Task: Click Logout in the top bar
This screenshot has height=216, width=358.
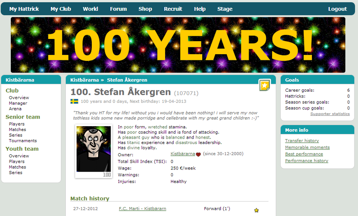Action: [337, 9]
